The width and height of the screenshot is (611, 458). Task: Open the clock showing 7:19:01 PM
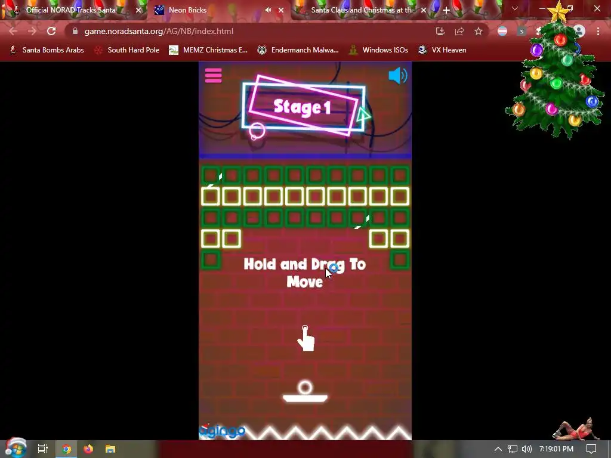pos(557,449)
